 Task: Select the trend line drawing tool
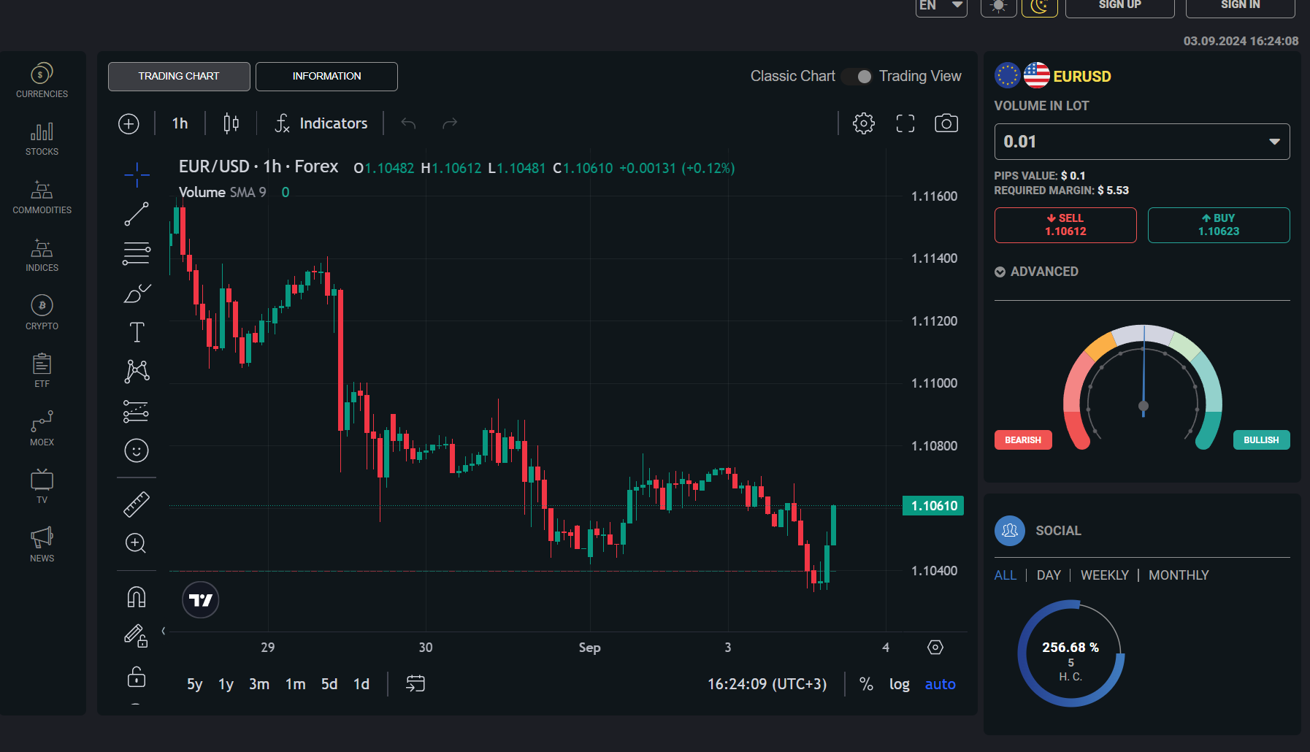(137, 214)
